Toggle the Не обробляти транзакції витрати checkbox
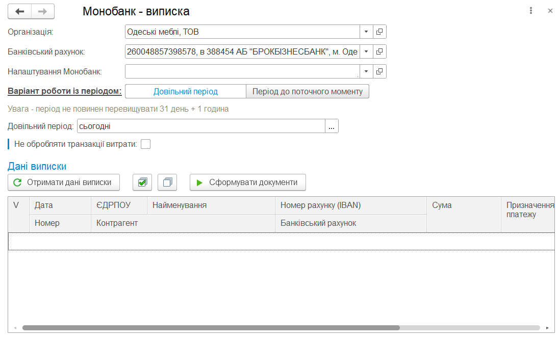Image resolution: width=558 pixels, height=339 pixels. click(145, 144)
